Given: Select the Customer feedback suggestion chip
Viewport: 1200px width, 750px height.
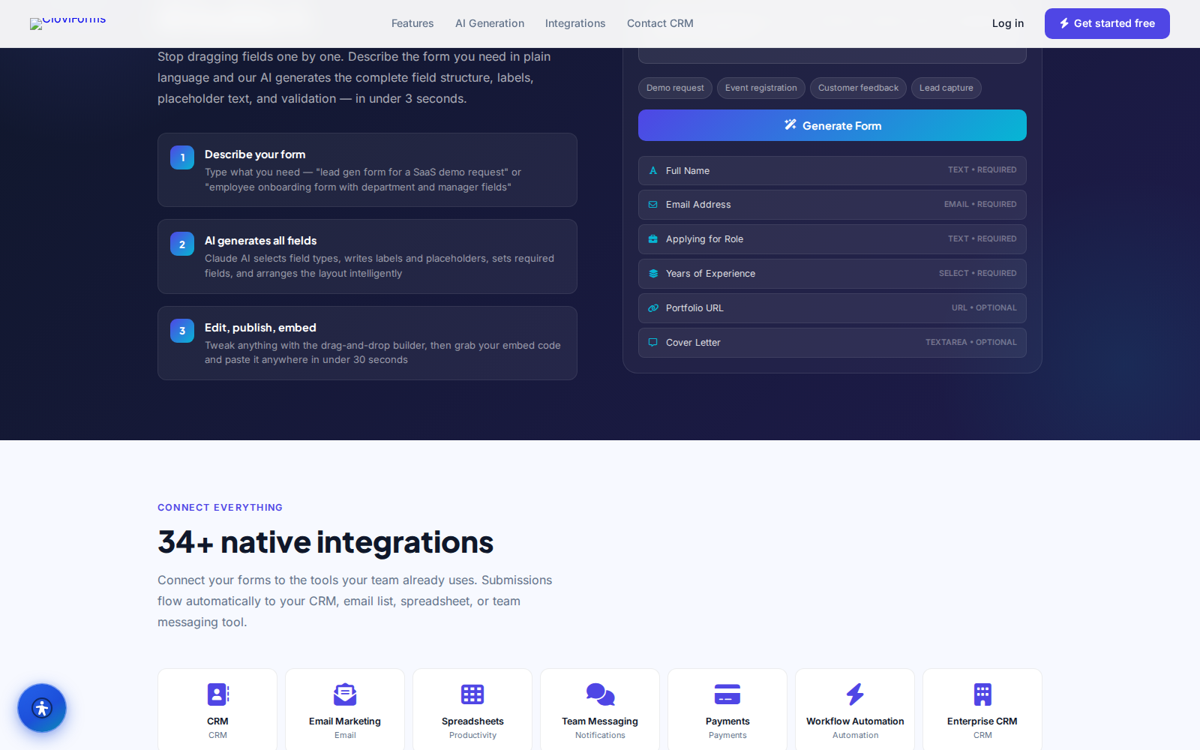Looking at the screenshot, I should tap(858, 88).
